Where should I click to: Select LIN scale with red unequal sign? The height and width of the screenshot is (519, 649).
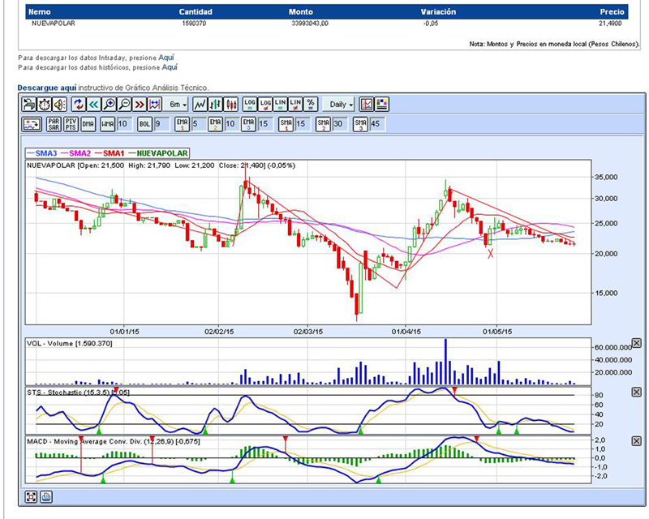[295, 105]
